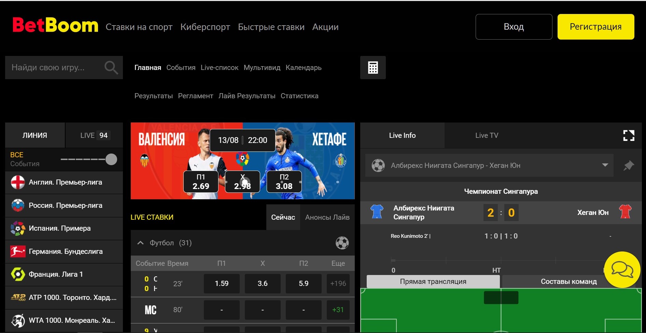The image size is (646, 333).
Task: Open the Анонсы Лайв tab
Action: pyautogui.click(x=327, y=217)
